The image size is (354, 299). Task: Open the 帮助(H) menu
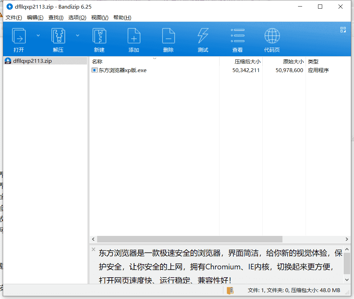[x=122, y=18]
